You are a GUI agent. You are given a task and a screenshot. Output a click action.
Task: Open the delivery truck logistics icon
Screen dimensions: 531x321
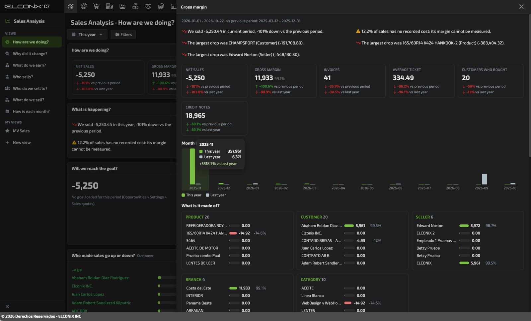pyautogui.click(x=109, y=6)
